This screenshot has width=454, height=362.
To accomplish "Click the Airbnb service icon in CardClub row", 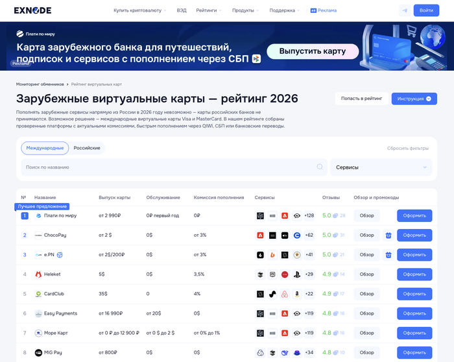I will pyautogui.click(x=285, y=294).
